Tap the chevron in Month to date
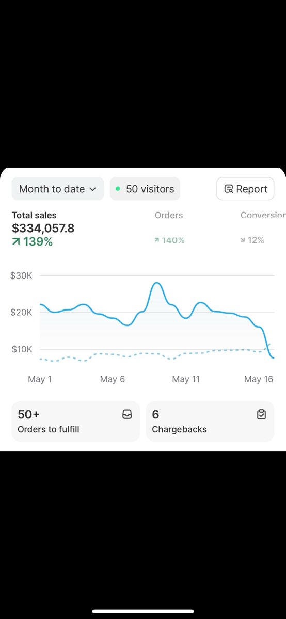This screenshot has height=619, width=286. [x=93, y=189]
